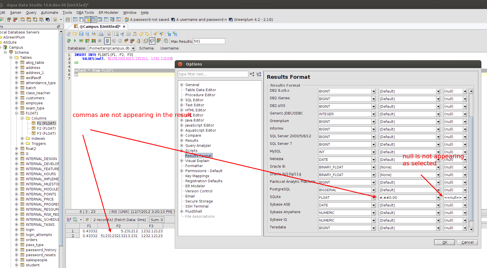Expand the Indexes folder under FLOAT1
This screenshot has height=268, width=487.
click(x=22, y=139)
